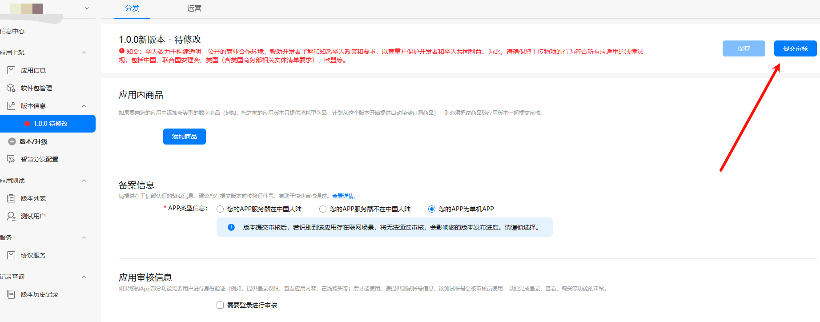Switch to the 运营 tab
The image size is (820, 322).
click(194, 8)
